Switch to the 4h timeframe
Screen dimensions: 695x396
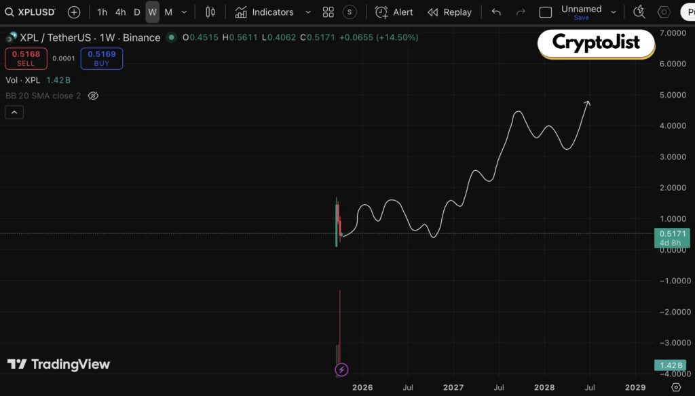[120, 12]
